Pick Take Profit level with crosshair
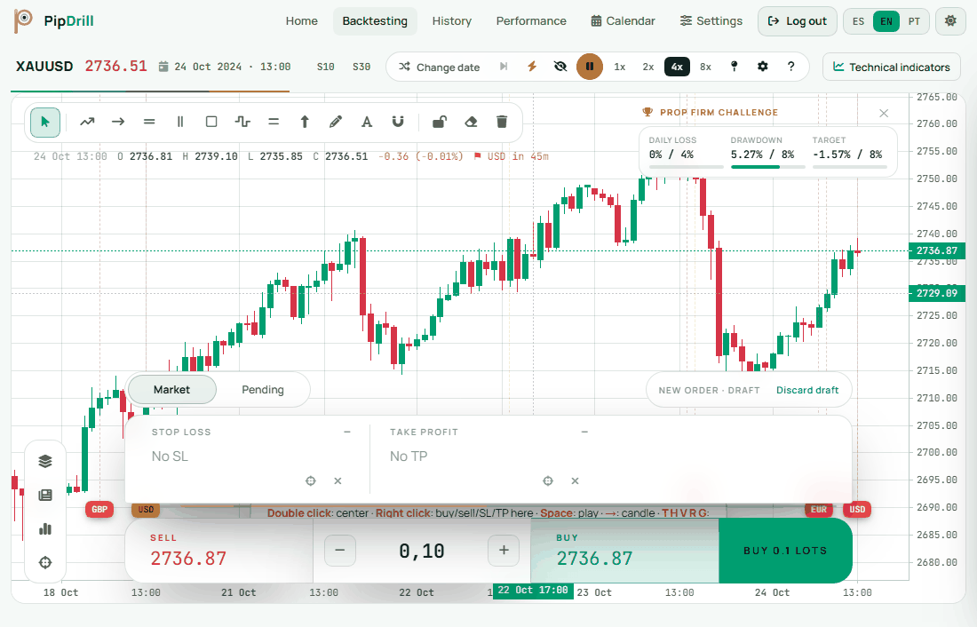 tap(548, 480)
